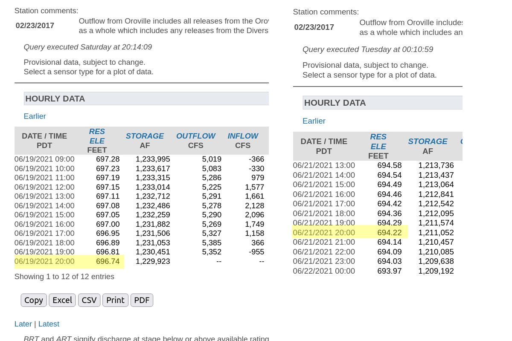Select the 06/21/2021 13:00 timestamp

coord(324,165)
